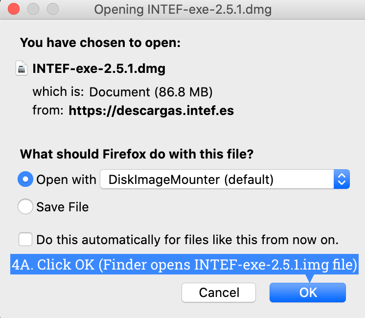Viewport: 365px width, 318px height.
Task: Click the Cancel button
Action: click(x=219, y=293)
